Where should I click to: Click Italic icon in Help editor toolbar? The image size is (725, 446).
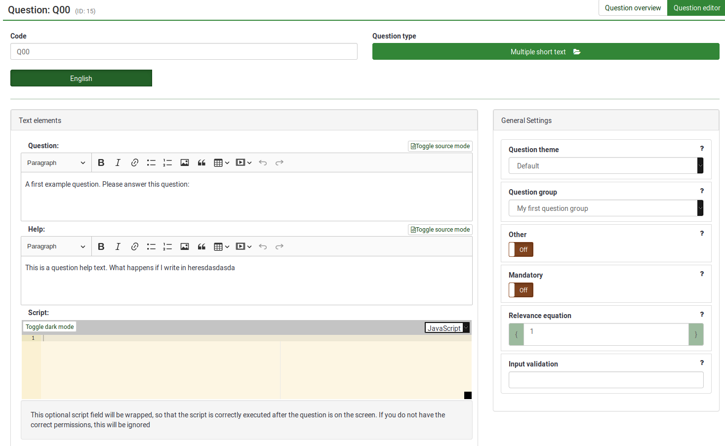tap(118, 246)
